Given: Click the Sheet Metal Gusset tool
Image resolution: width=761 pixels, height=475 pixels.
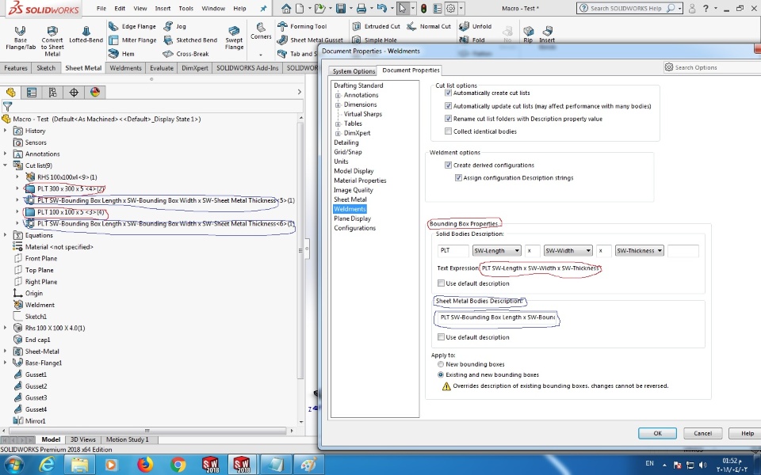Looking at the screenshot, I should pyautogui.click(x=310, y=40).
